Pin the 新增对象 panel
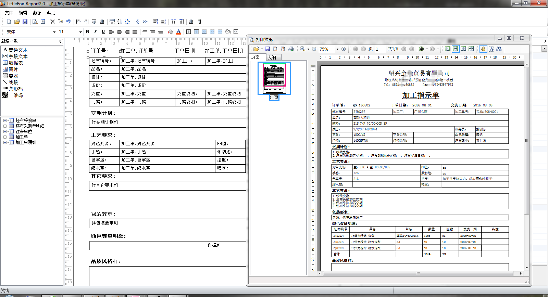548x297 pixels. pyautogui.click(x=61, y=41)
